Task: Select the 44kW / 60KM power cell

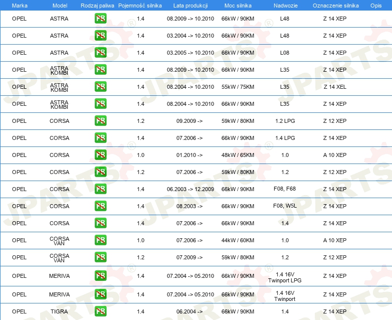Action: coord(238,240)
